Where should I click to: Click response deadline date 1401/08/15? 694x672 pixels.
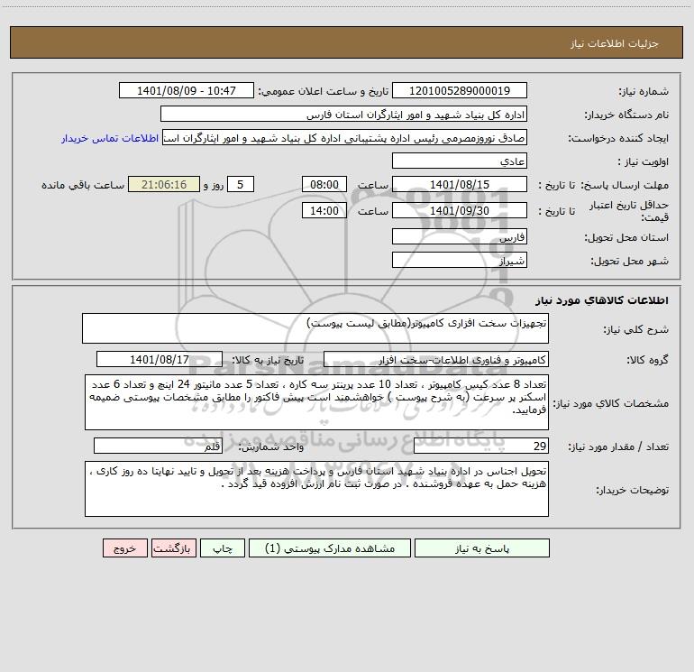460,184
